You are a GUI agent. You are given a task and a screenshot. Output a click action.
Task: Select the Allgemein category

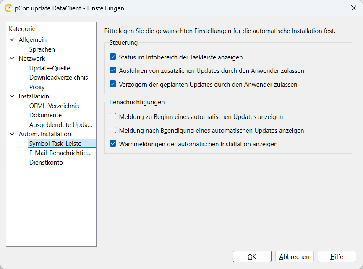33,40
